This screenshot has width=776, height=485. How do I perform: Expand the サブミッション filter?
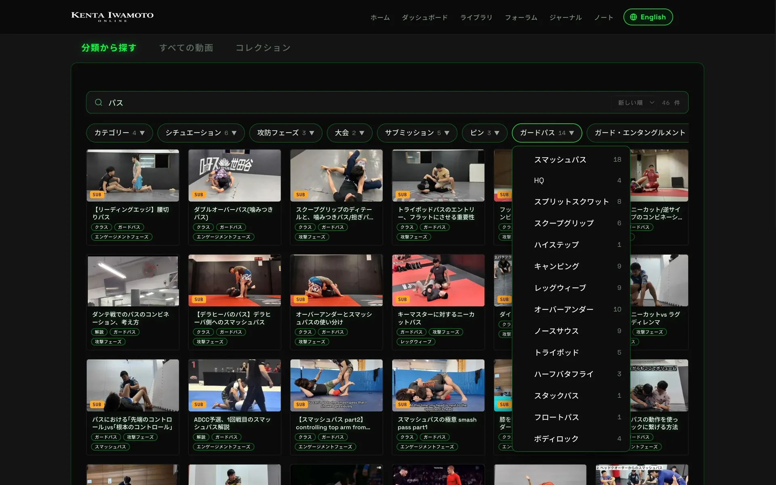coord(417,133)
